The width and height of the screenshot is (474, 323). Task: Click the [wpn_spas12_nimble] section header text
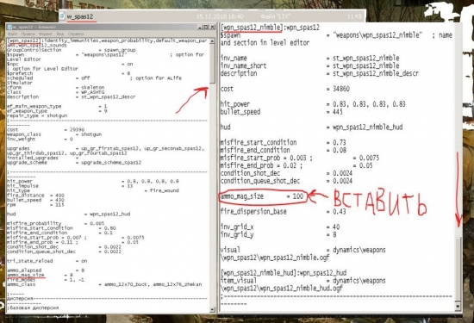pyautogui.click(x=252, y=28)
